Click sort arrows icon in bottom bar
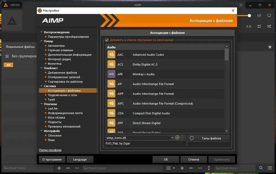 (209, 168)
